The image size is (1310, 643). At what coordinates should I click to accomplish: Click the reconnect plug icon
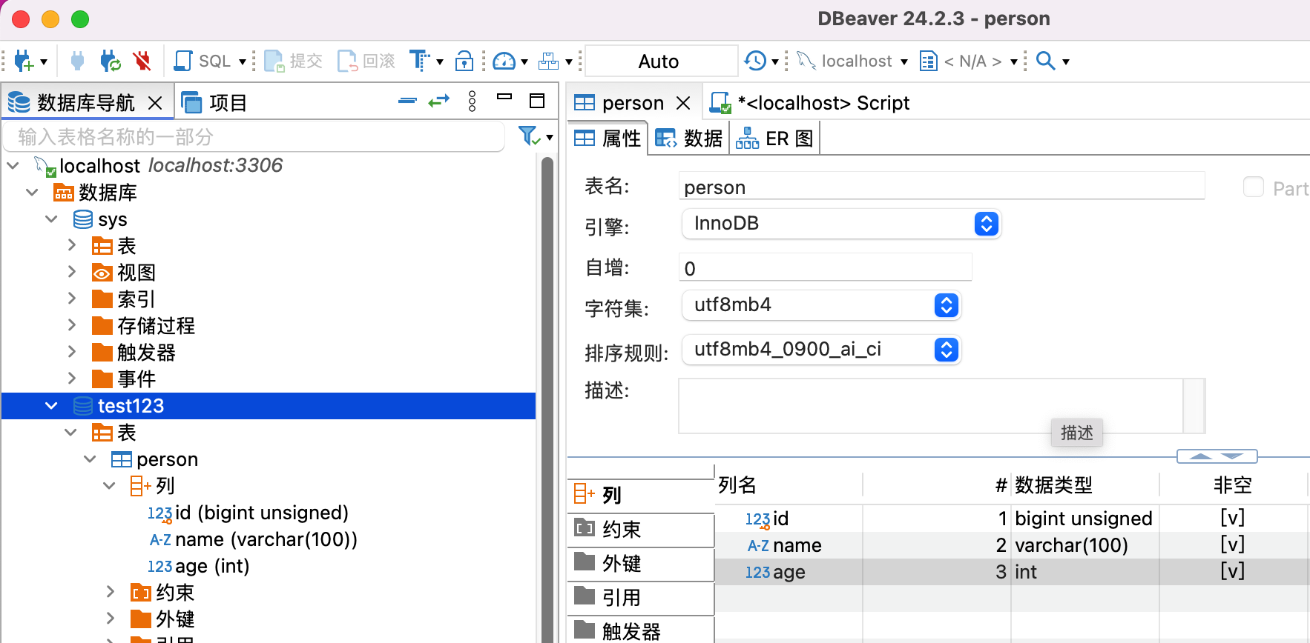(x=110, y=61)
